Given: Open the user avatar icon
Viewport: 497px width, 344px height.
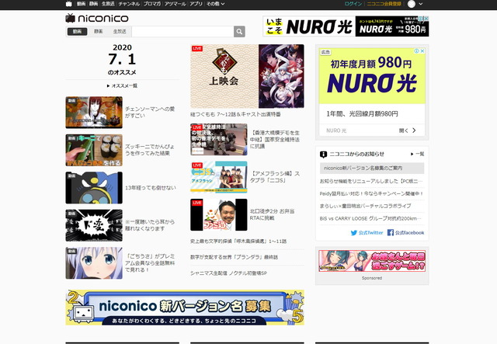Looking at the screenshot, I should [412, 4].
